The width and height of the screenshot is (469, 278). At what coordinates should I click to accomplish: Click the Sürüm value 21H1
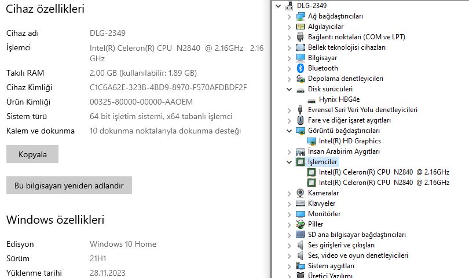point(98,258)
